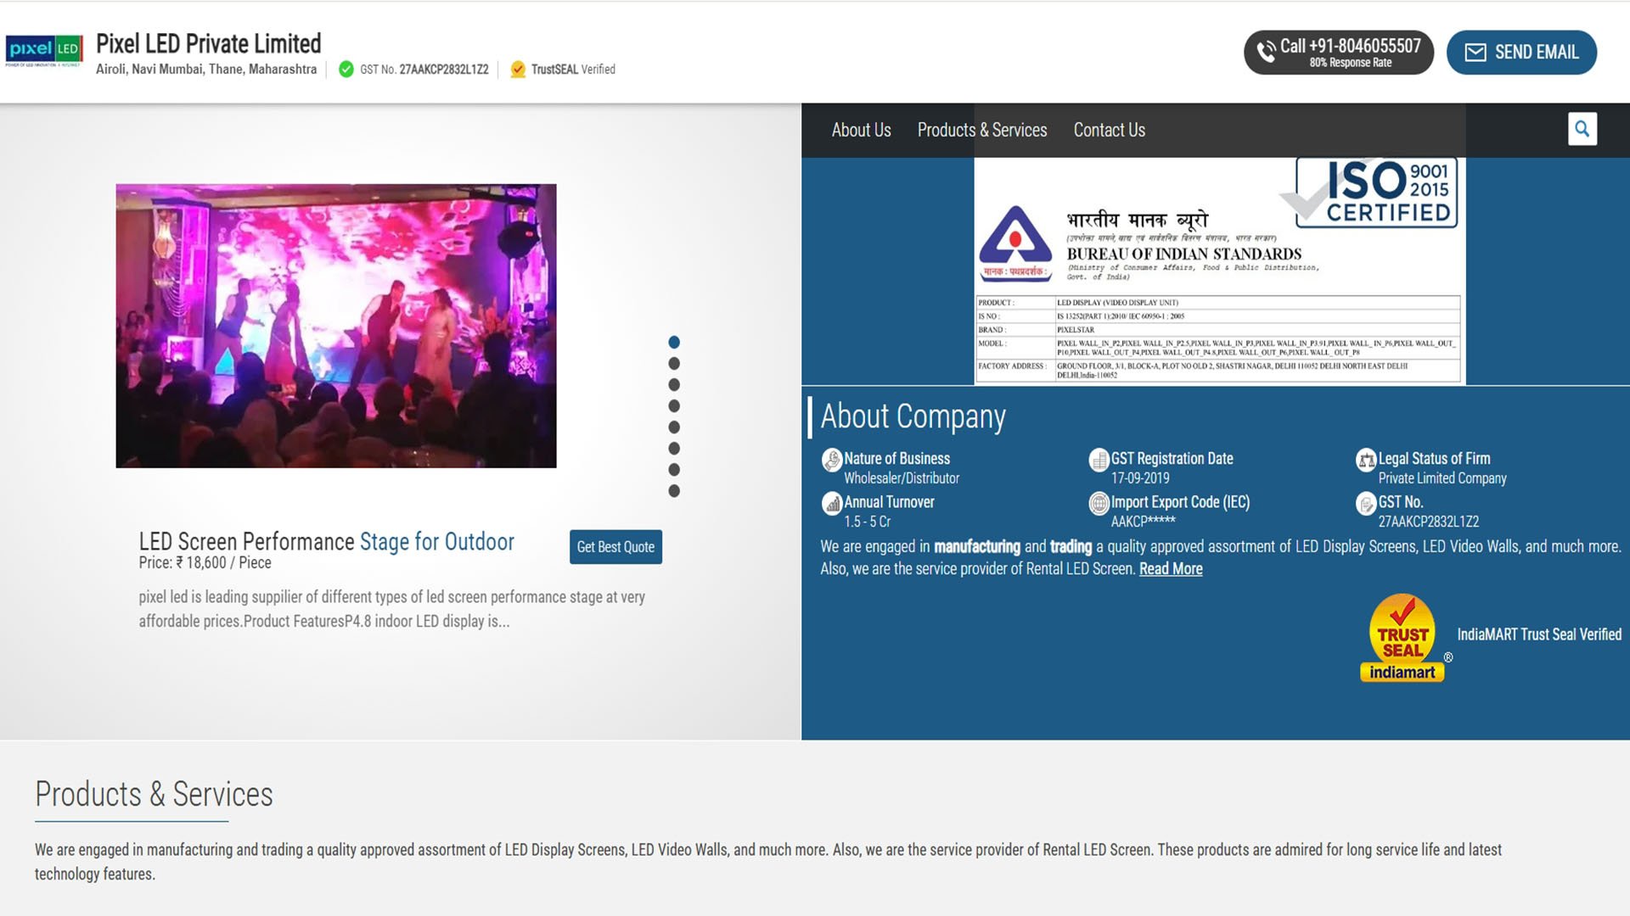Open LED Screen Performance Stage for Outdoor title
This screenshot has width=1630, height=916.
327,541
